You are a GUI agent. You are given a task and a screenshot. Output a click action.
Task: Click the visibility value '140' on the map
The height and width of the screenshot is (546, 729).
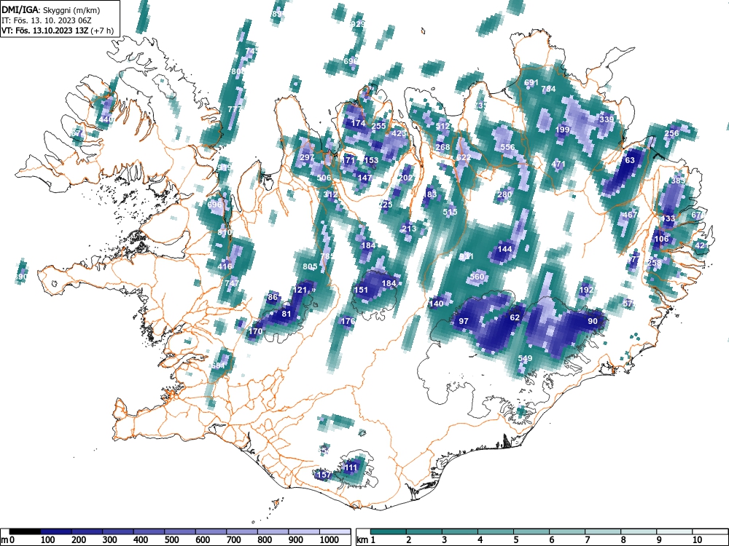[436, 304]
